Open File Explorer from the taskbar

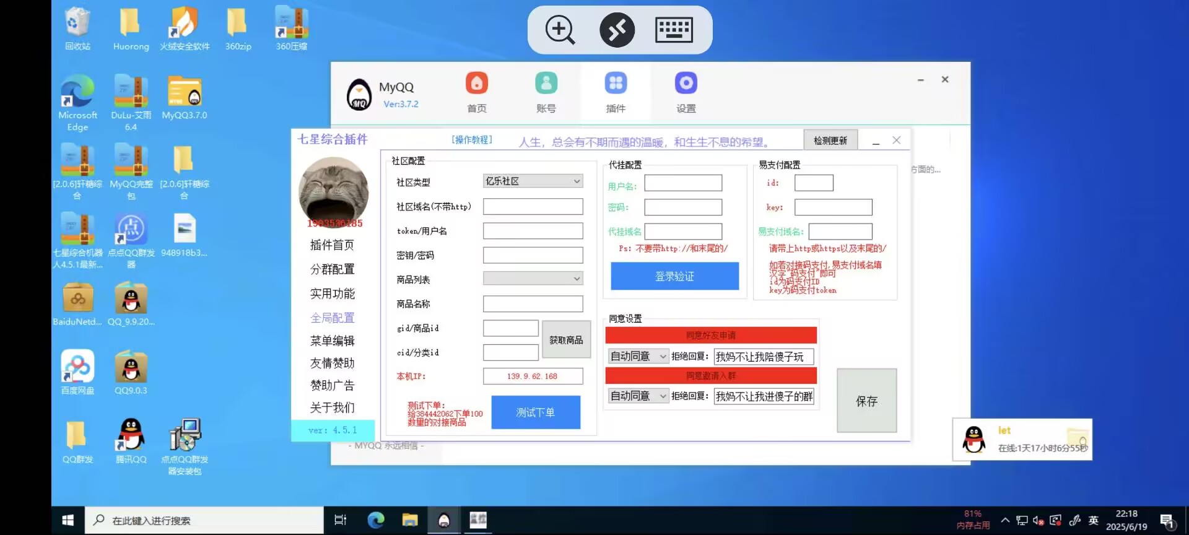point(409,520)
